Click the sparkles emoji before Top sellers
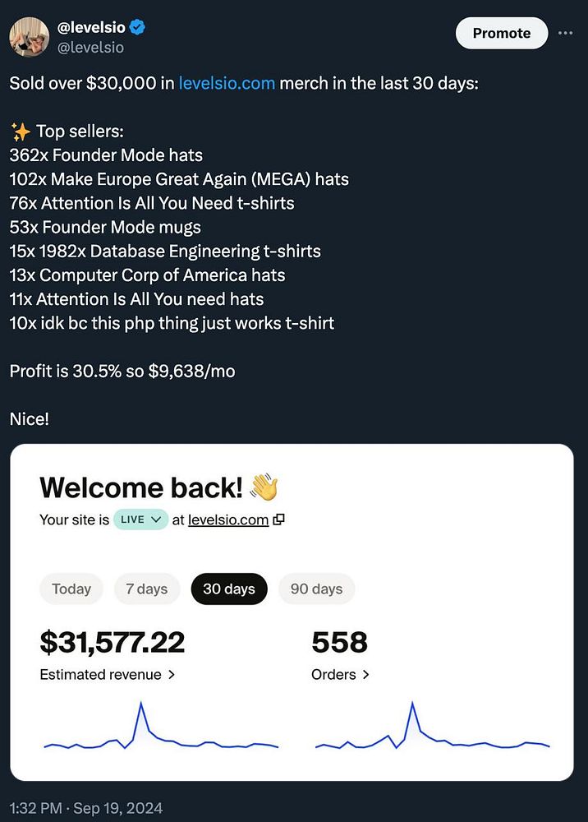Screen dimensions: 588x822 (x=20, y=132)
